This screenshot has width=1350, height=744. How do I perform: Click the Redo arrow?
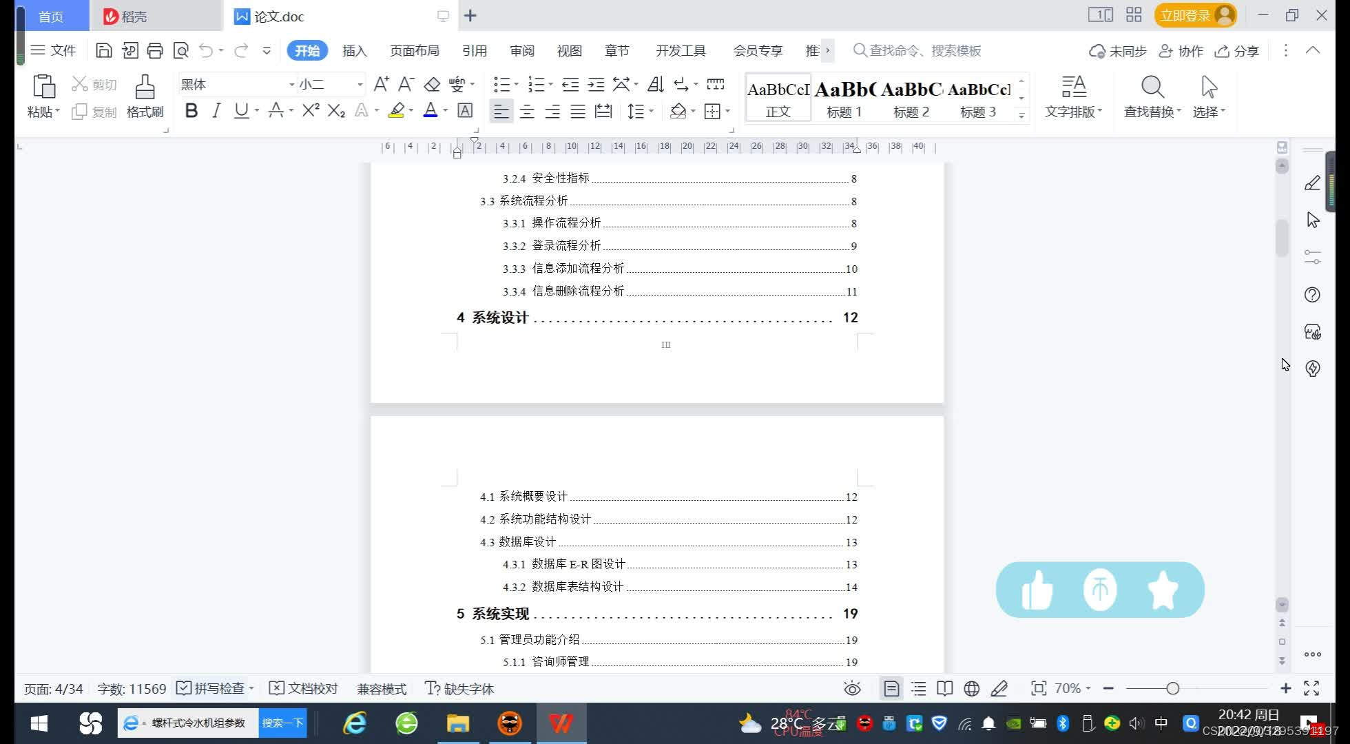pyautogui.click(x=241, y=50)
